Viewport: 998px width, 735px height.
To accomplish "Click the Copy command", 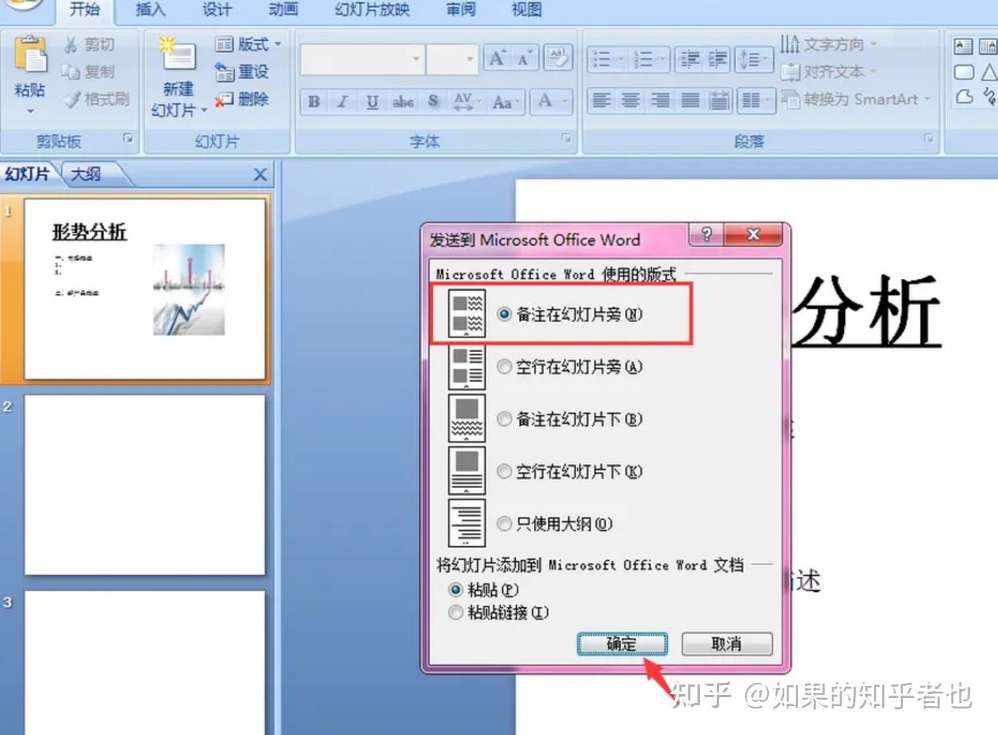I will (89, 71).
